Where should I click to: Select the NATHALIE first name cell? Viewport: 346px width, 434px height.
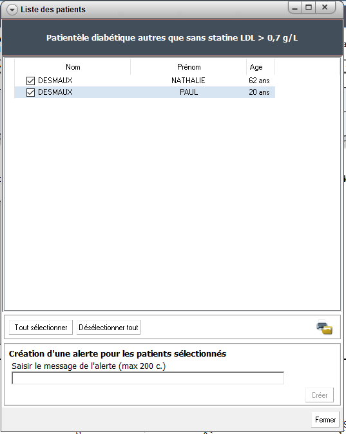pyautogui.click(x=188, y=81)
